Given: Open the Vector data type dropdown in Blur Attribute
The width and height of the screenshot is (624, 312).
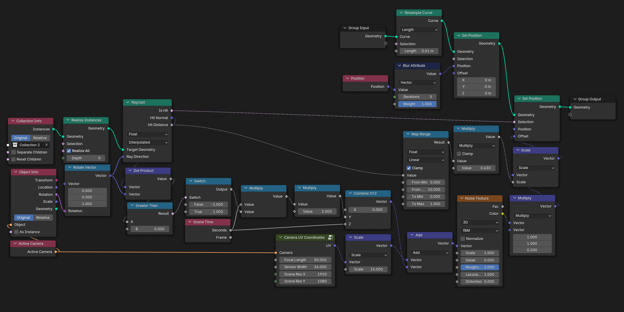Looking at the screenshot, I should point(418,83).
